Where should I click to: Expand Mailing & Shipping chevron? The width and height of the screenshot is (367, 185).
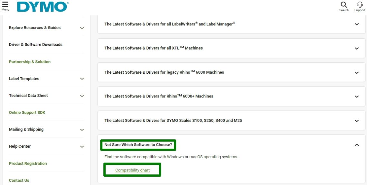[x=82, y=130]
